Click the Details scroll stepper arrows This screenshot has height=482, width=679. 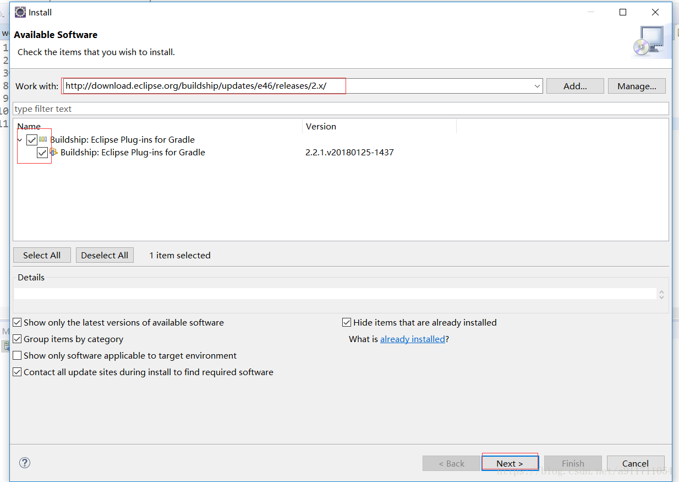click(661, 295)
